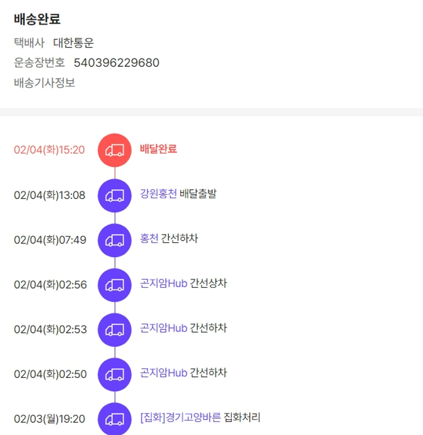423x435 pixels.
Task: Click the truck icon at 02:50 간선하차
Action: 115,374
